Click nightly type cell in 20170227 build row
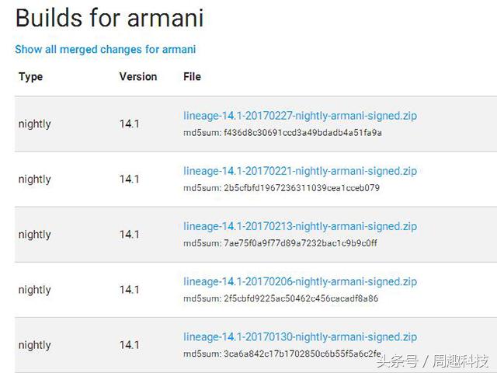497x373 pixels. (x=34, y=124)
